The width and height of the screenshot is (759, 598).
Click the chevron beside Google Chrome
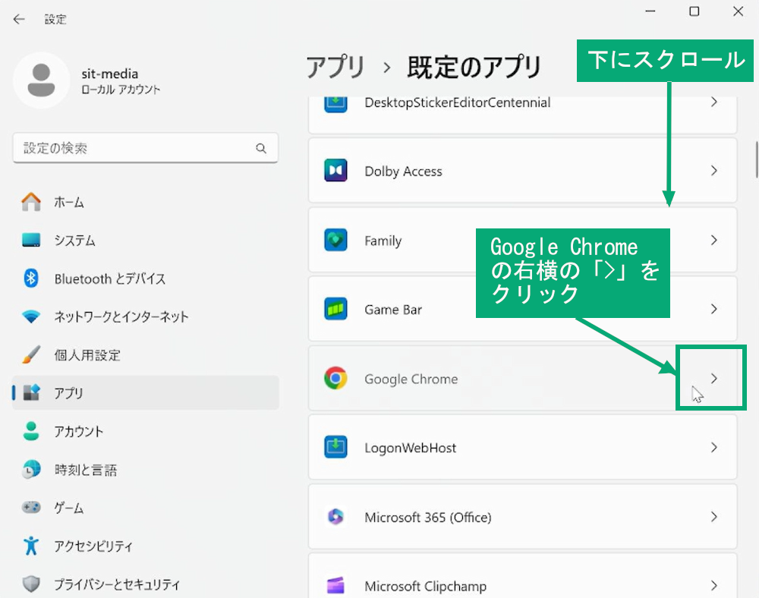(x=714, y=379)
